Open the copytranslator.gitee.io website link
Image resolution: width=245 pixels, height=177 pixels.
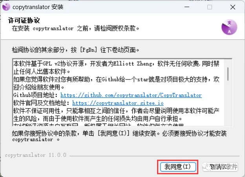(118, 103)
